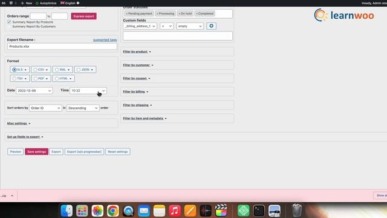Open the Date format dropdown
Image resolution: width=387 pixels, height=218 pixels.
click(34, 91)
